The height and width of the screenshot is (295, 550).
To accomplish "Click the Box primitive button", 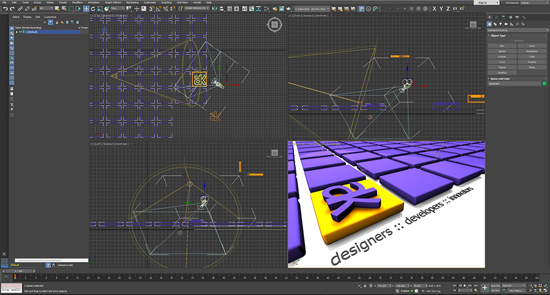I will pos(502,46).
